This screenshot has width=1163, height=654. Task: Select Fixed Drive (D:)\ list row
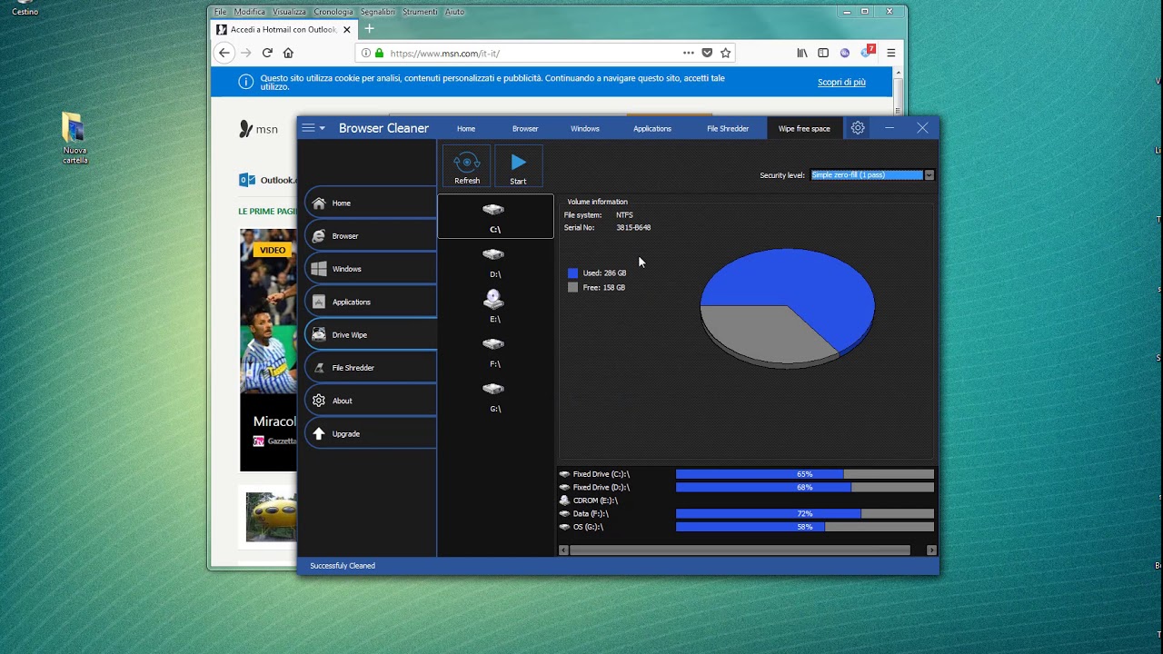(746, 487)
